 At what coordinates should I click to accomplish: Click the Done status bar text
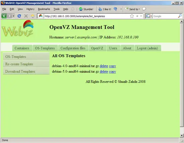[5, 140]
